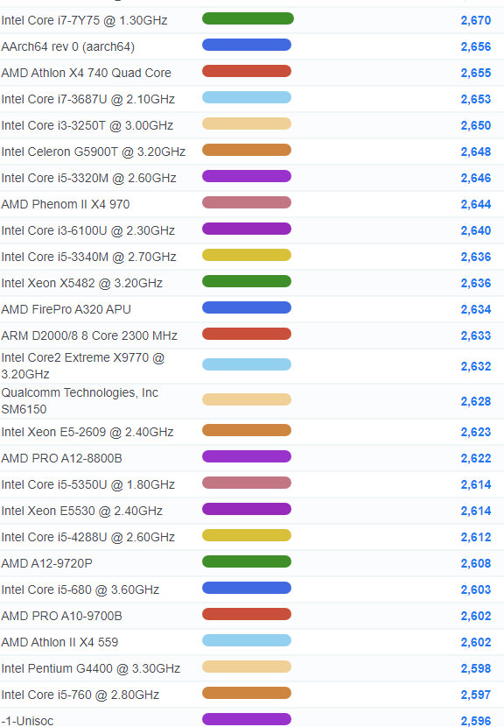Open AArch64 rev 0 (aarch64) entry
Viewport: 504px width, 727px height.
tap(68, 46)
